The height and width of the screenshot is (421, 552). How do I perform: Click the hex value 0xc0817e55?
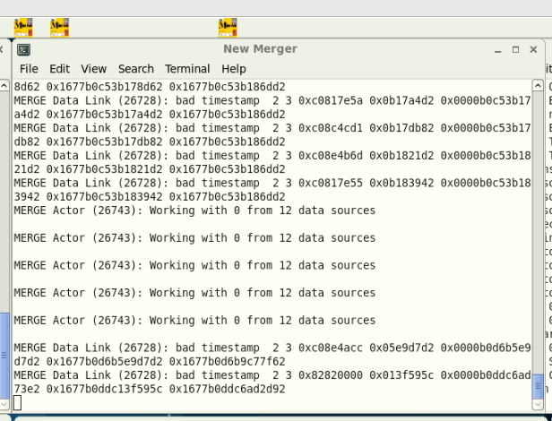pos(331,183)
